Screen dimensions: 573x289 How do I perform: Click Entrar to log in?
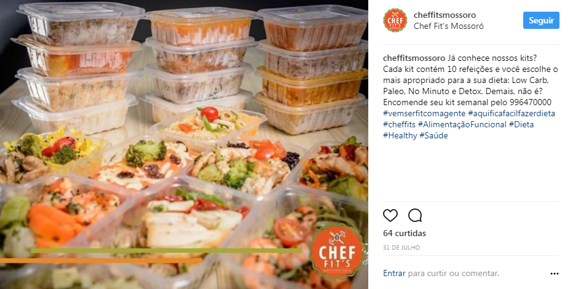tap(394, 273)
